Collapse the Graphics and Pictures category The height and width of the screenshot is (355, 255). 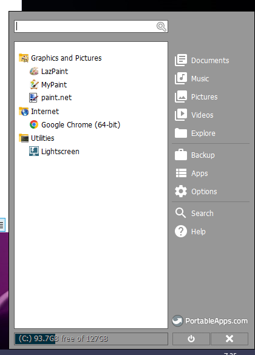(66, 58)
